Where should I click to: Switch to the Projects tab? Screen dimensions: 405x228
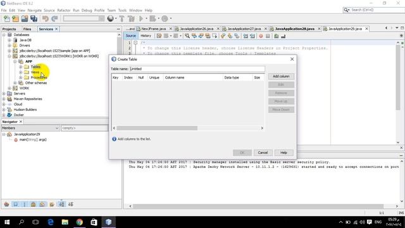pyautogui.click(x=9, y=29)
